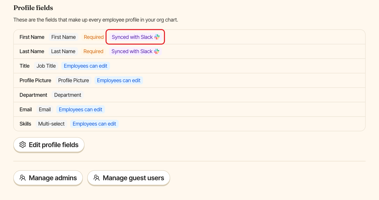Screen dimensions: 379x200
Task: Select the bold Last Name field label
Action: click(x=32, y=51)
